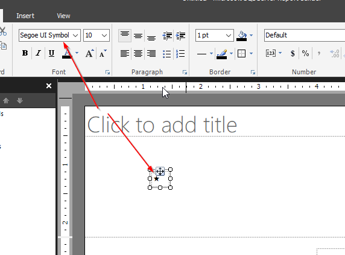The image size is (345, 255).
Task: Open the borders placement dropdown arrow
Action: pos(252,53)
